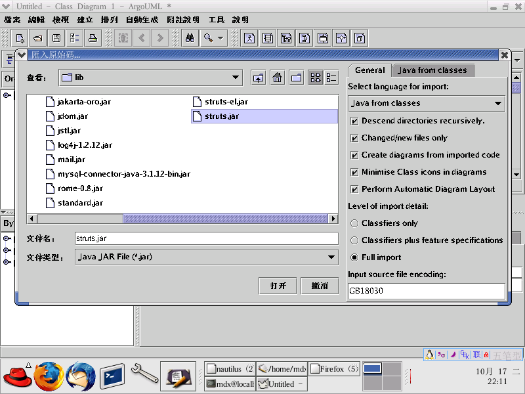Select rome-0.8.jar in file list
Screen dimensions: 525x394
(x=74, y=188)
